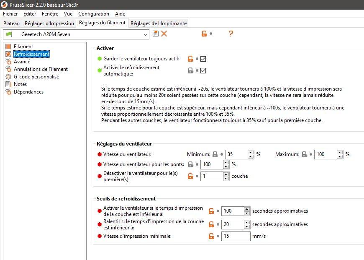Select Filament in the sidebar list

pyautogui.click(x=23, y=47)
